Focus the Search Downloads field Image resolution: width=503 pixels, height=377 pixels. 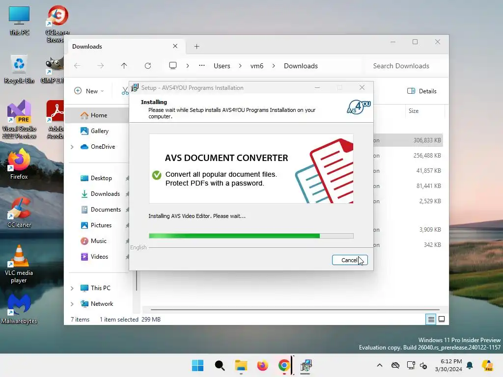pyautogui.click(x=406, y=66)
